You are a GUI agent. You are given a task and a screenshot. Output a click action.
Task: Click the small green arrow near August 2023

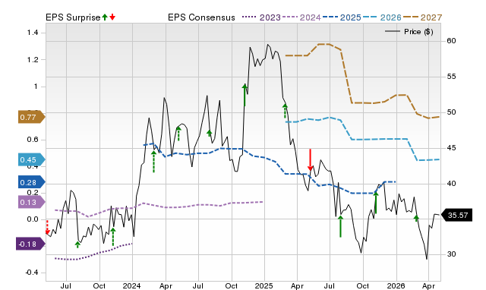point(77,244)
